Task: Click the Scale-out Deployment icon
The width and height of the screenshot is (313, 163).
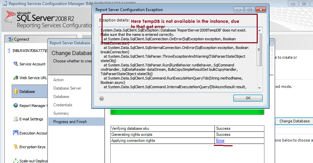Action: pos(15,161)
